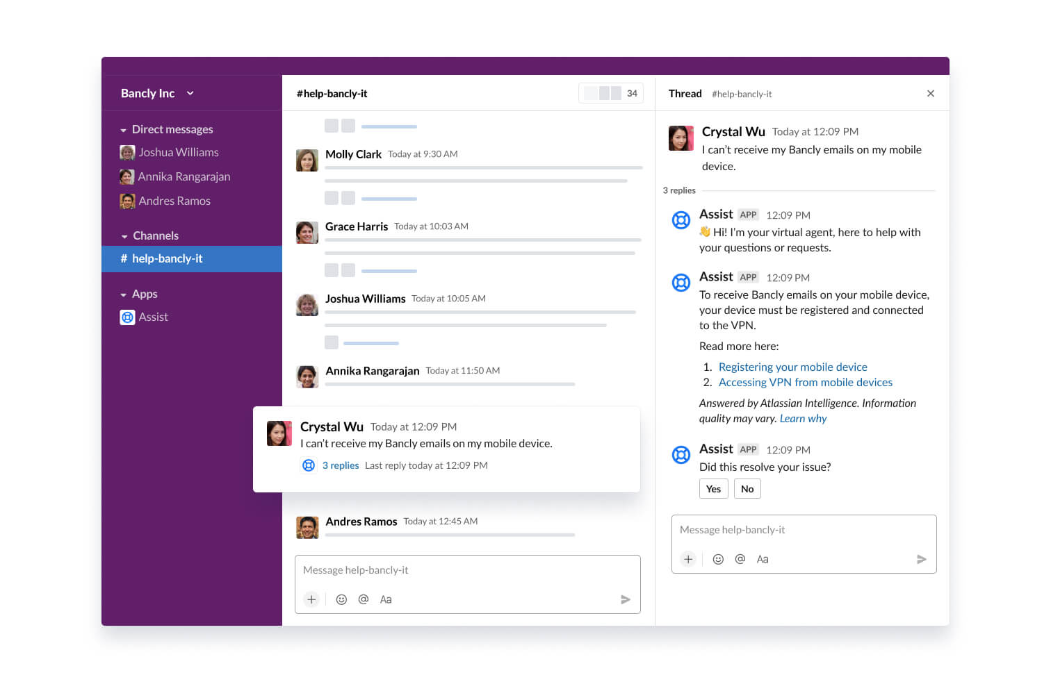The height and width of the screenshot is (682, 1051).
Task: Click the Learn why link
Action: pos(804,418)
